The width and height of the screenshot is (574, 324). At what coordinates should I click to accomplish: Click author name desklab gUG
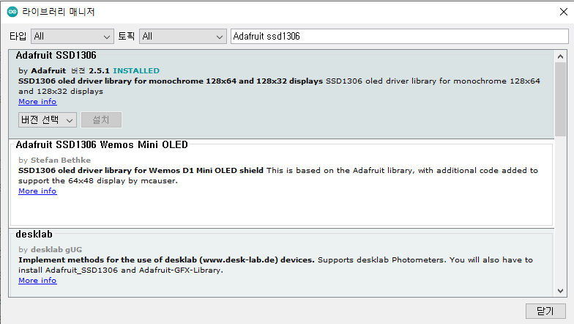56,249
